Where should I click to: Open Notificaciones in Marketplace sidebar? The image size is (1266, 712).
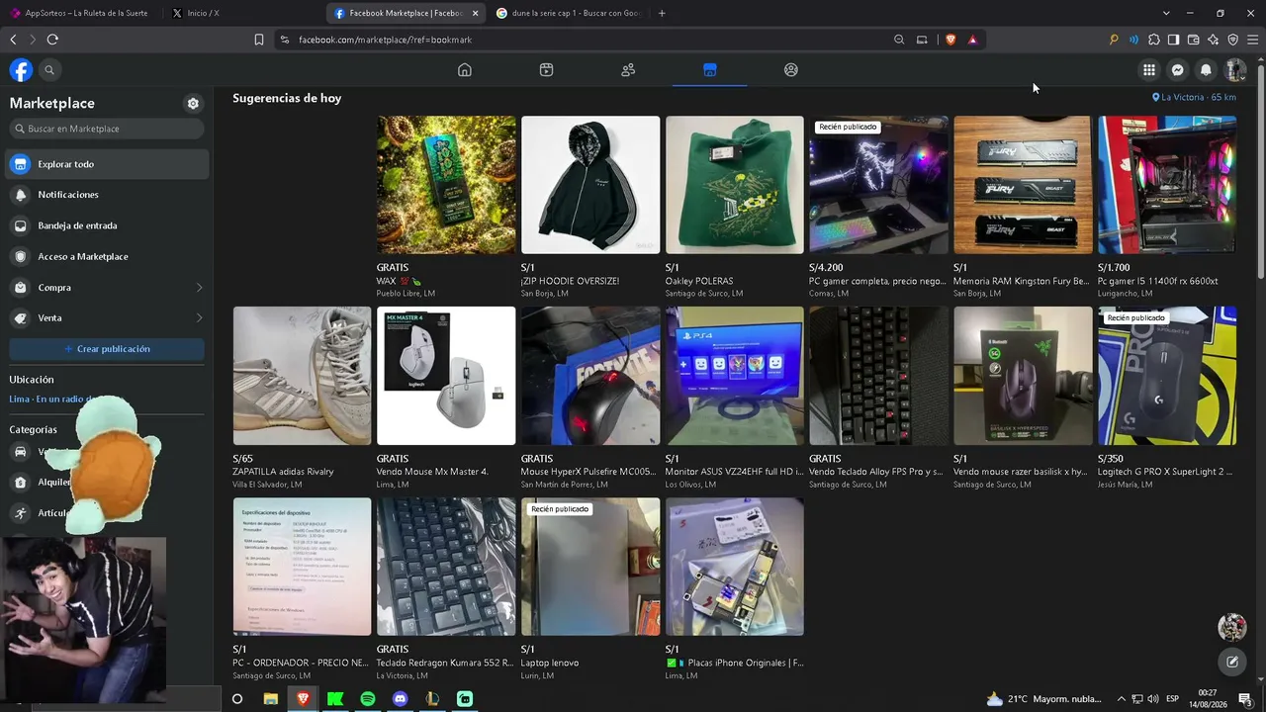[108, 195]
